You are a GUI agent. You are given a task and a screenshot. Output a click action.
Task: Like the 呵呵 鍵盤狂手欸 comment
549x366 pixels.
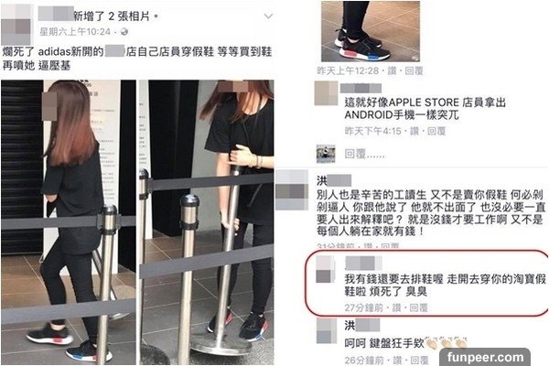397,361
